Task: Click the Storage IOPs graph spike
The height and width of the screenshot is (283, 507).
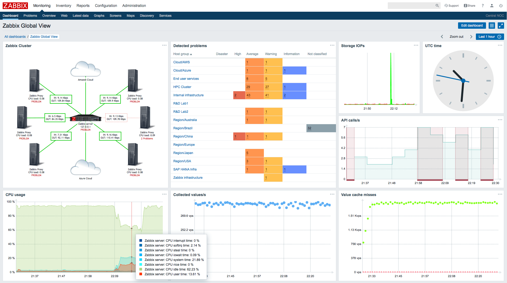Action: point(391,78)
